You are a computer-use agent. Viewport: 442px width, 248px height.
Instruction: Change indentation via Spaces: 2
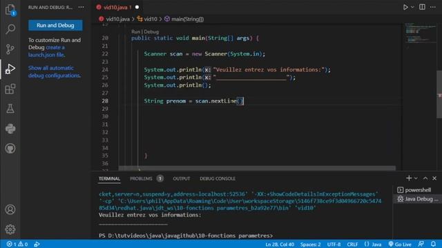click(310, 245)
